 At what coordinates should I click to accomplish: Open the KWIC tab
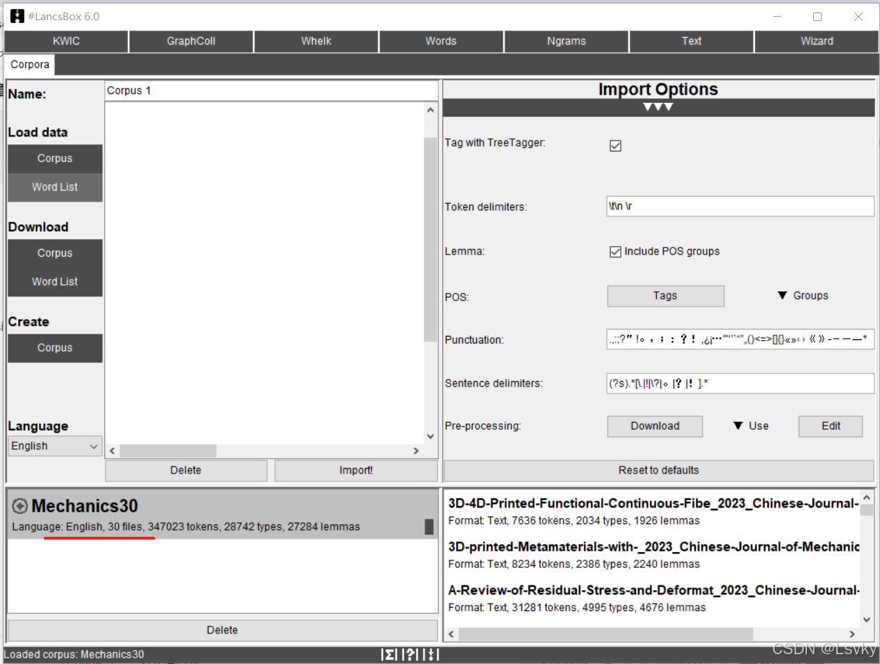(x=66, y=41)
